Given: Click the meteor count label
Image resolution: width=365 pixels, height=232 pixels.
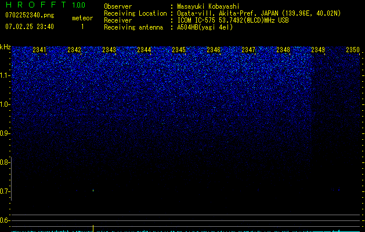Looking at the screenshot, I should [82, 18].
